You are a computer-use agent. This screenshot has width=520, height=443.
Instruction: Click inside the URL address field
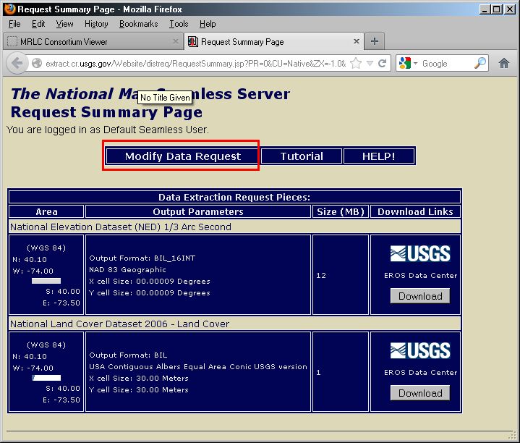[195, 64]
